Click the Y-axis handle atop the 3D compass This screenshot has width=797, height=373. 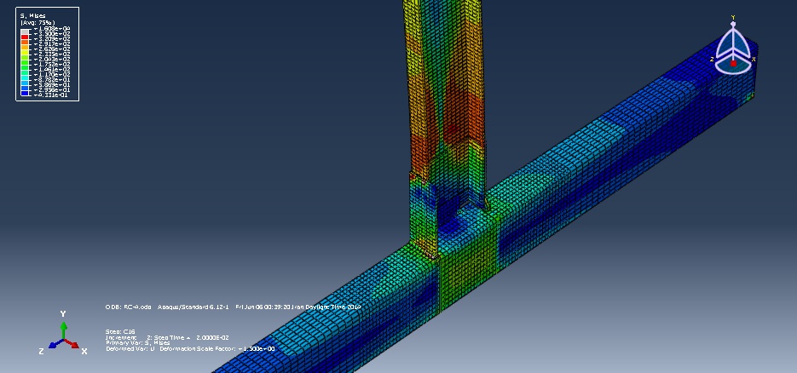point(732,24)
